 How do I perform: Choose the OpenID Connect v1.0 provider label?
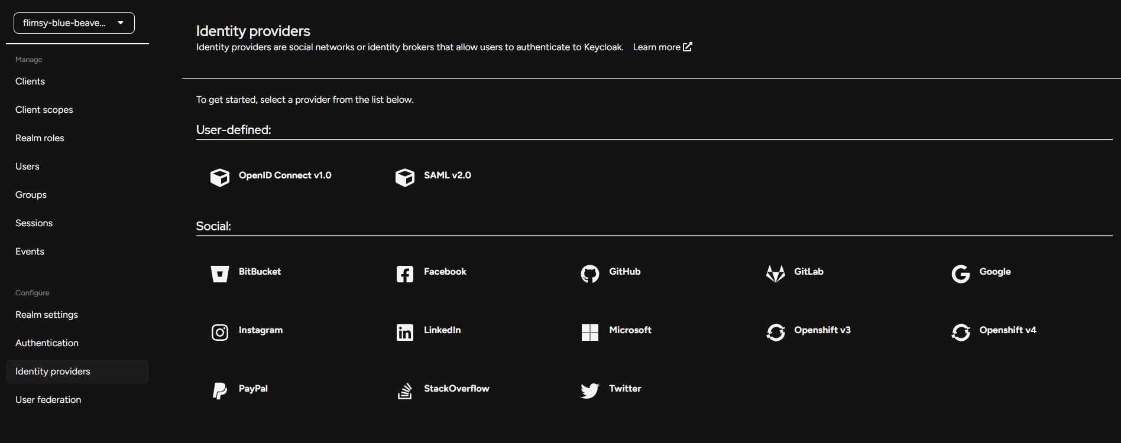click(x=285, y=175)
